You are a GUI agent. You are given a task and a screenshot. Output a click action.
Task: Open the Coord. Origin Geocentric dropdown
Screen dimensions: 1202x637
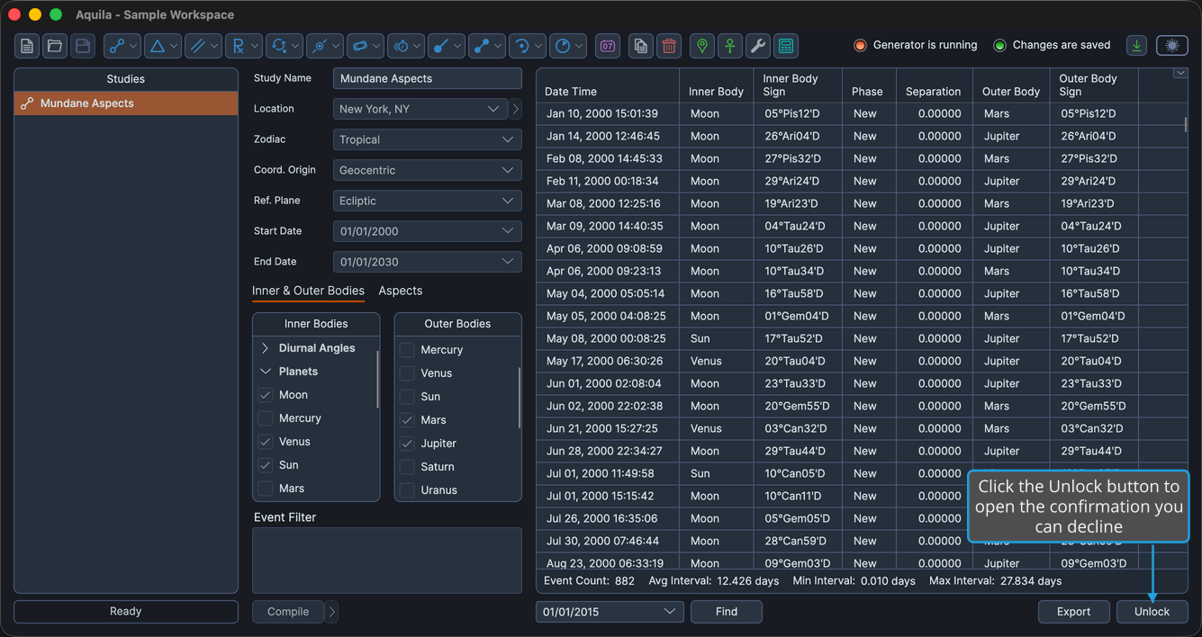(428, 170)
